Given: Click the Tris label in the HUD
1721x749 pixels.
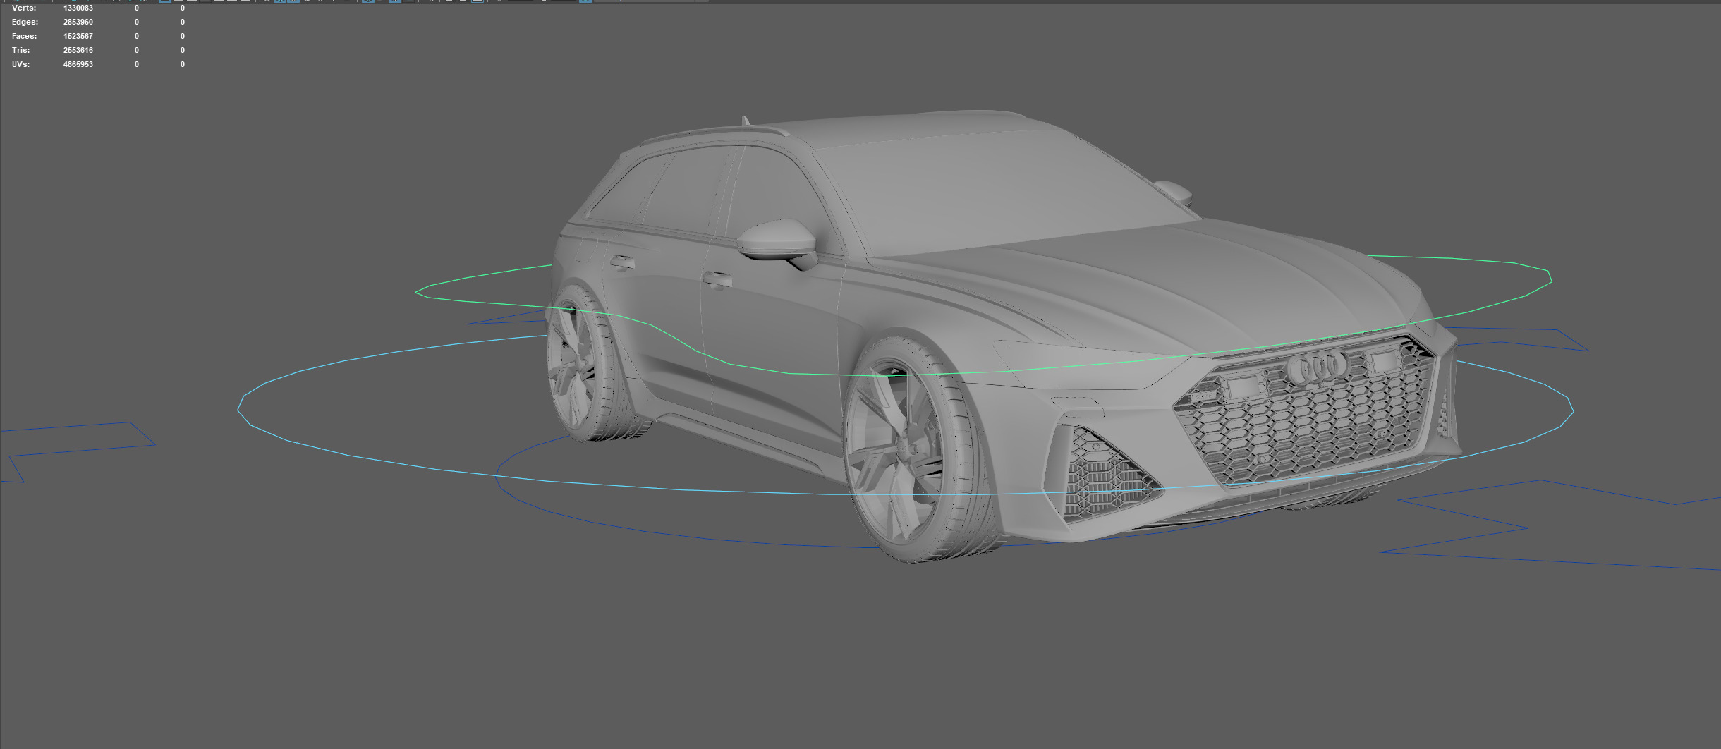Looking at the screenshot, I should (x=21, y=51).
